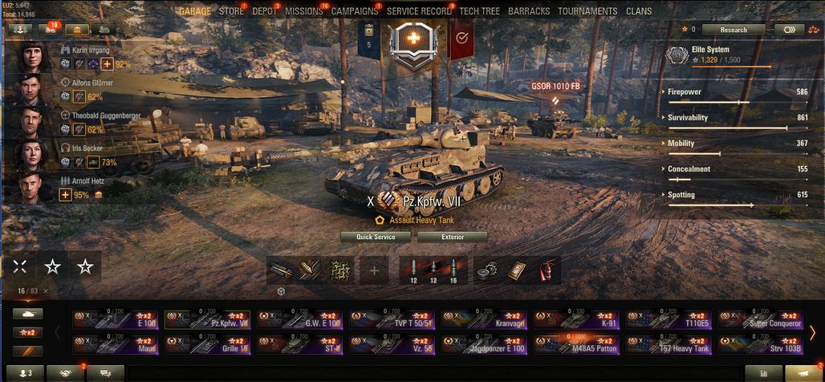825x382 pixels.
Task: Open the notifications megaphone icon
Action: pos(804,373)
